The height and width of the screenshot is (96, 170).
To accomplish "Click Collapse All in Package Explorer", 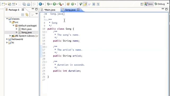I will click(x=23, y=15).
